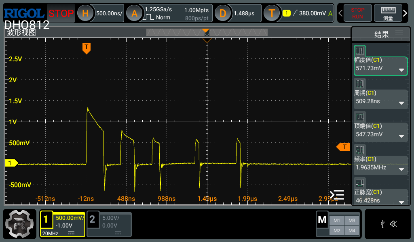This screenshot has height=242, width=414.
Task: Click channel 2 DC coupling symbol
Action: point(118,233)
